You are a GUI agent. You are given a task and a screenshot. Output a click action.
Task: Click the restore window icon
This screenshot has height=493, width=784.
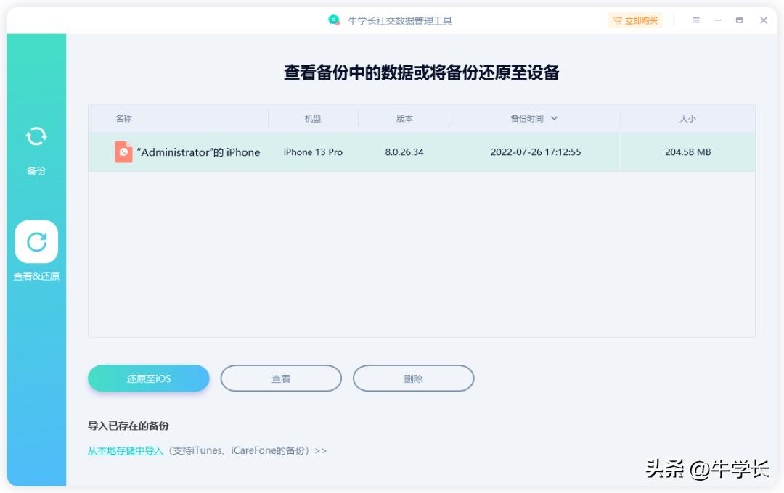[738, 20]
